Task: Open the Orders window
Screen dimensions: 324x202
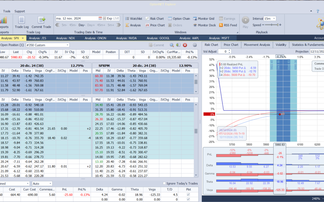Action: pyautogui.click(x=175, y=25)
